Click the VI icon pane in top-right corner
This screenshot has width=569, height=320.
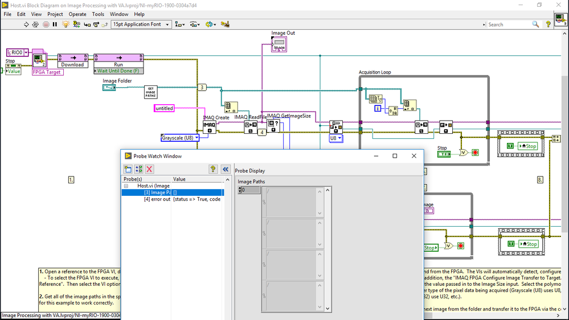[x=560, y=19]
